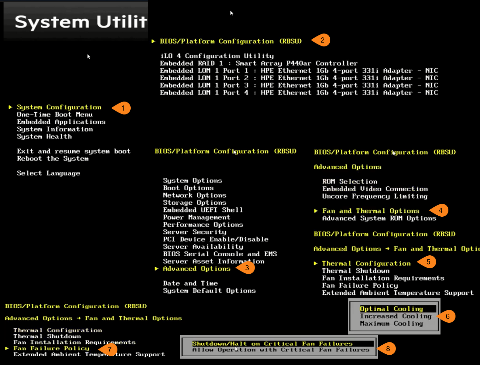This screenshot has width=480, height=365.
Task: Select System Configuration in the main menu
Action: coord(59,107)
